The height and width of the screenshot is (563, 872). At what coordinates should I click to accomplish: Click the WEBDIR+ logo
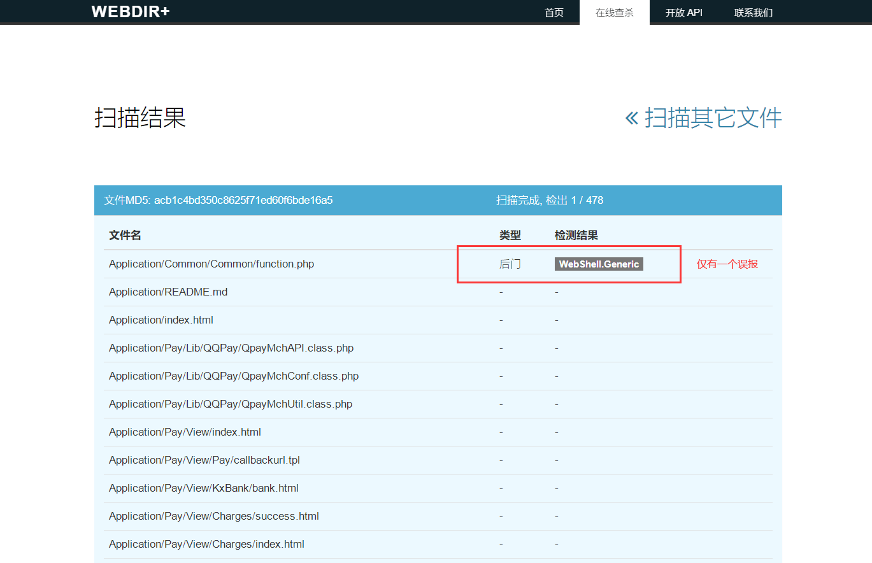(130, 11)
